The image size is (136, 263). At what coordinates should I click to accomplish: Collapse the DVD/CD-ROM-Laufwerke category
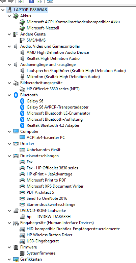click(x=9, y=211)
